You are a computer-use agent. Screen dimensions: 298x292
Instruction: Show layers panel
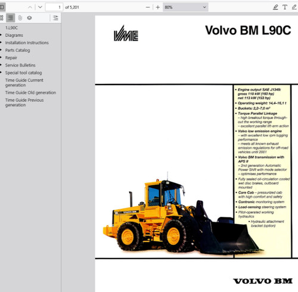click(29, 18)
